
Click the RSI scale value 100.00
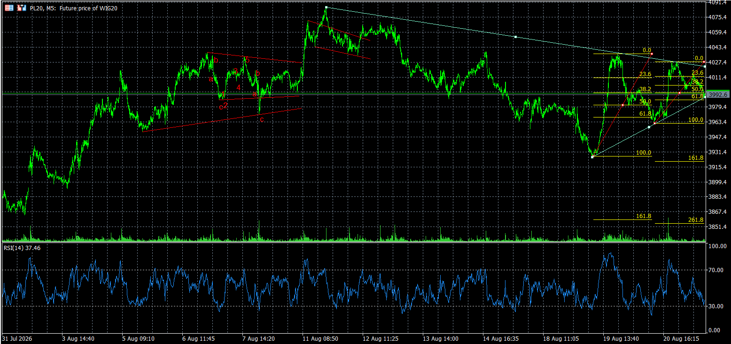click(x=717, y=246)
